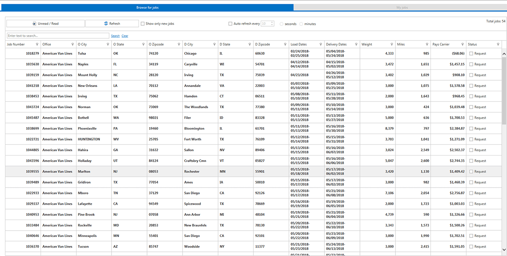Select the seconds radio button
Image resolution: width=507 pixels, height=256 pixels.
click(282, 24)
